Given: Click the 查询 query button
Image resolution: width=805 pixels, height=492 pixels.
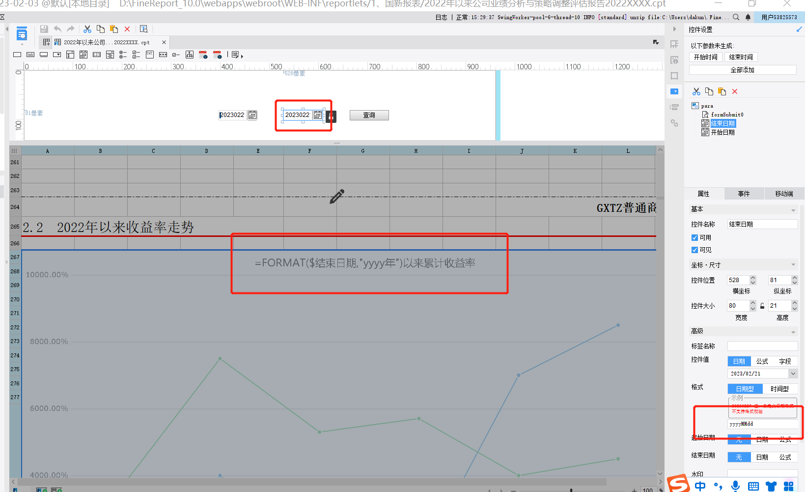Looking at the screenshot, I should tap(369, 115).
